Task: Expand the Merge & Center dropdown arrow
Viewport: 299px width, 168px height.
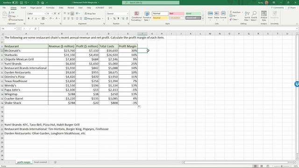Action: click(x=103, y=19)
